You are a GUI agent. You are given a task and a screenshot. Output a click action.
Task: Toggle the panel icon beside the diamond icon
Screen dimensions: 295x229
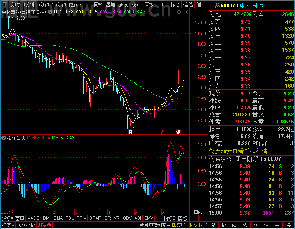click(x=186, y=12)
